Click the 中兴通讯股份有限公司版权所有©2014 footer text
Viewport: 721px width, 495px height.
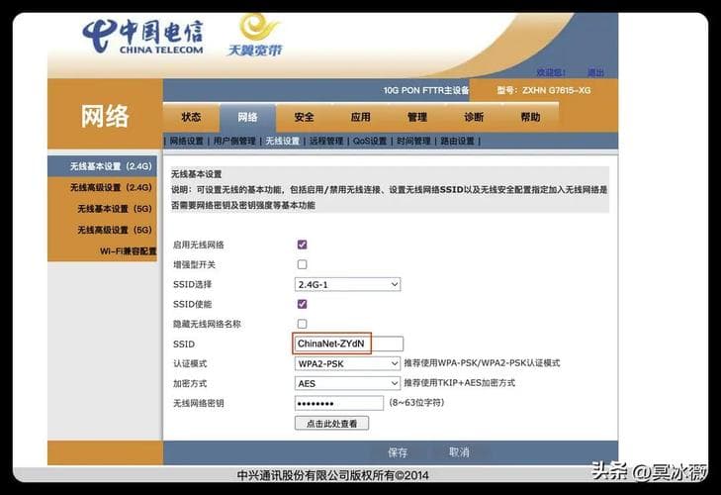point(333,475)
